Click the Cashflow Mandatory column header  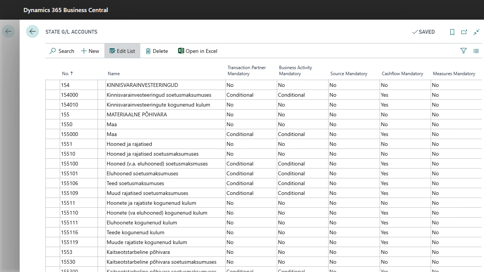(x=402, y=74)
